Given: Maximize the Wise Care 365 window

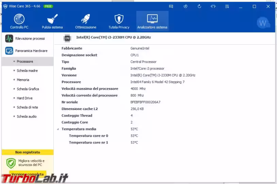Looking at the screenshot, I should 255,6.
